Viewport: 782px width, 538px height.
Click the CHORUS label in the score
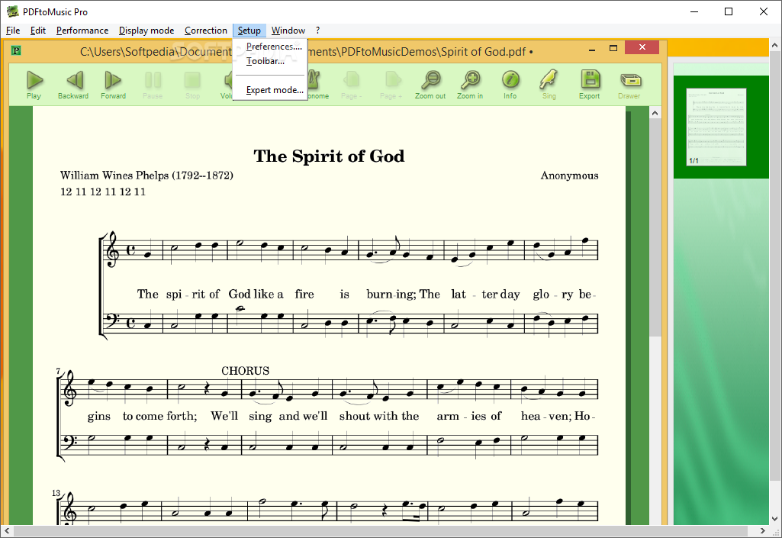pyautogui.click(x=246, y=371)
